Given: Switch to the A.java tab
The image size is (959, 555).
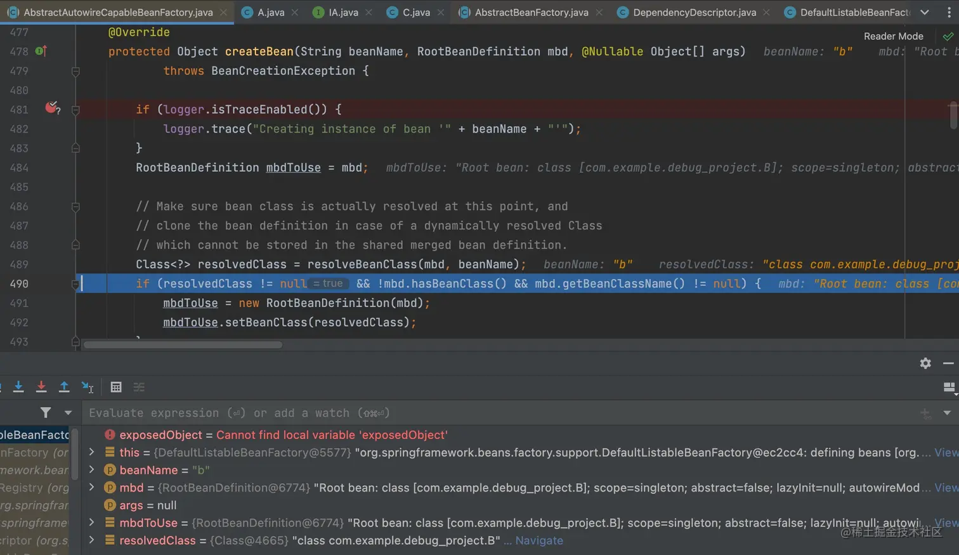Looking at the screenshot, I should tap(270, 12).
